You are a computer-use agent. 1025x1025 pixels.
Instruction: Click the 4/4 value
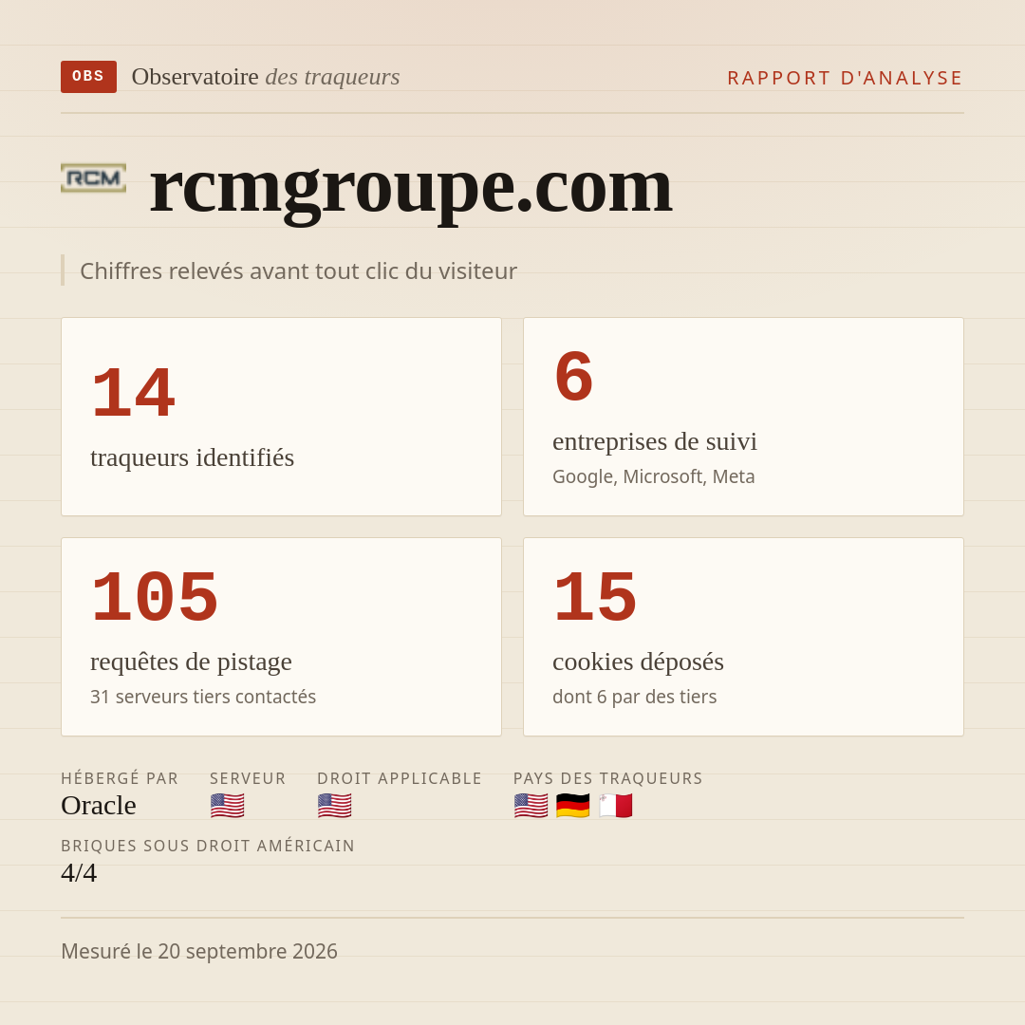(79, 873)
